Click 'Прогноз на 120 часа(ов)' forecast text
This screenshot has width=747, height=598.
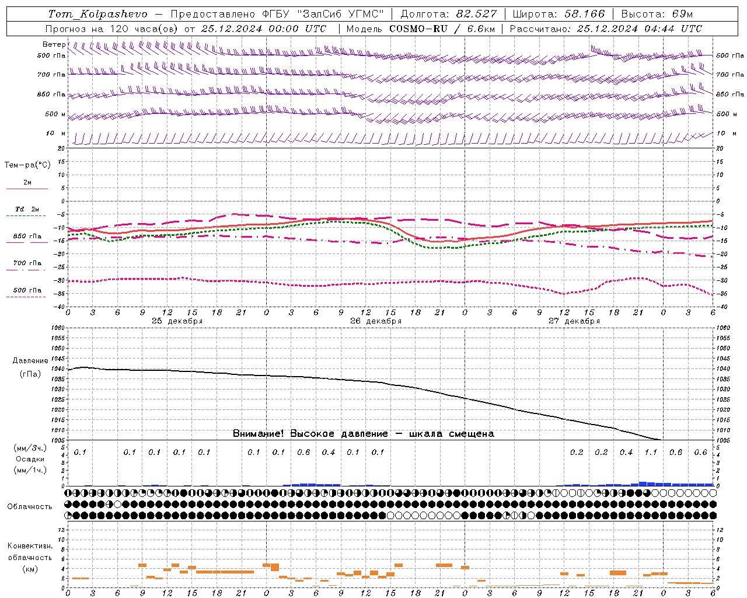coord(113,29)
